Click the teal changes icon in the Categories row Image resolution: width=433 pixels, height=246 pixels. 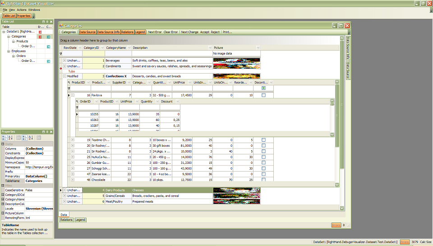[x=49, y=36]
